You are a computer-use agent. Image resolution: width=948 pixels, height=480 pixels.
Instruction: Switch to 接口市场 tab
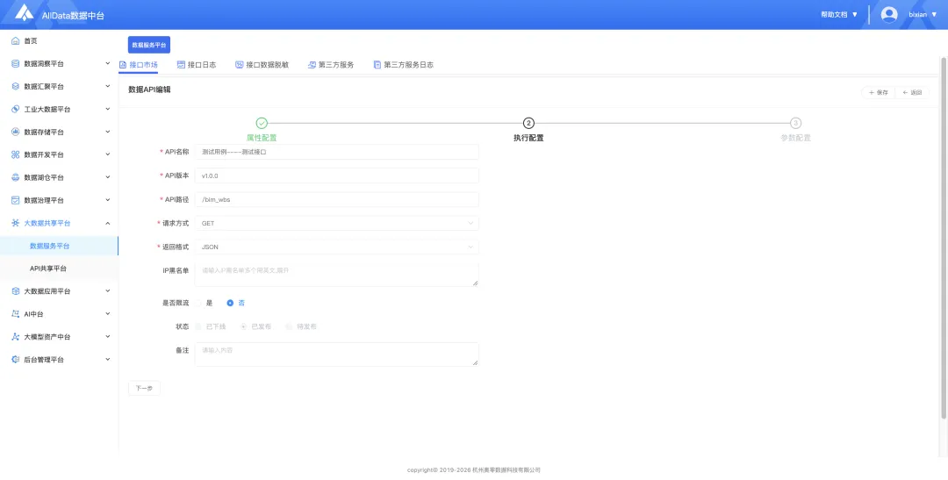point(139,65)
